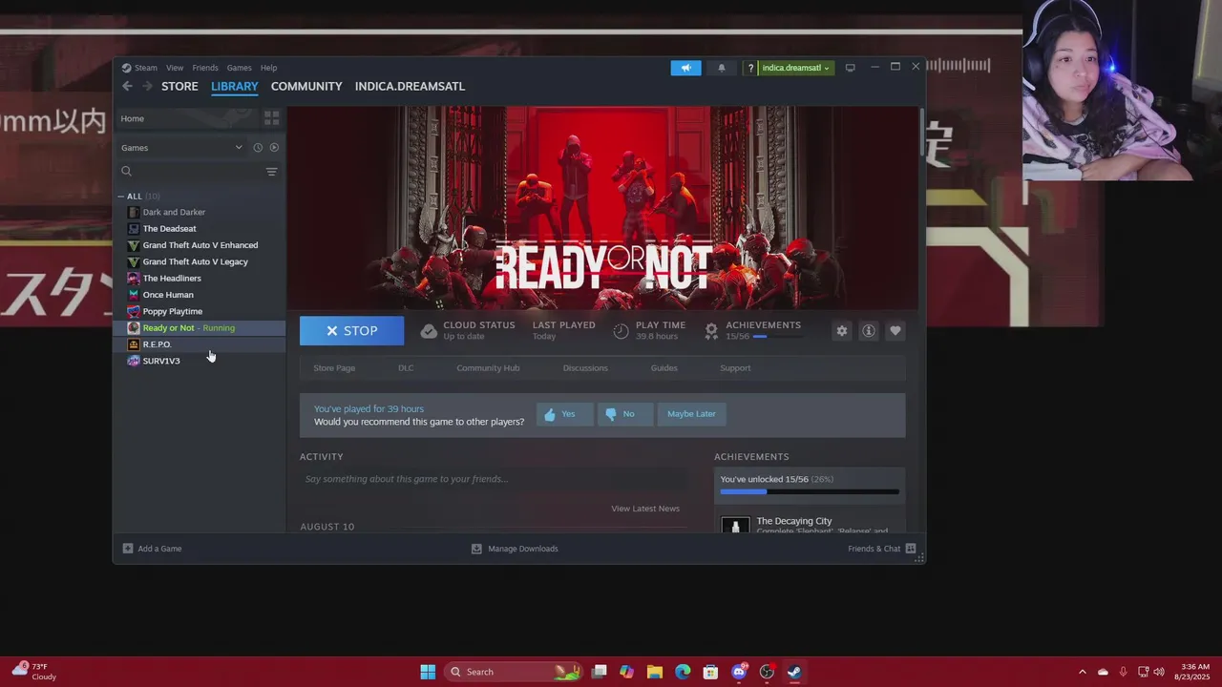Recommend the game with Yes
Image resolution: width=1222 pixels, height=687 pixels.
click(564, 414)
